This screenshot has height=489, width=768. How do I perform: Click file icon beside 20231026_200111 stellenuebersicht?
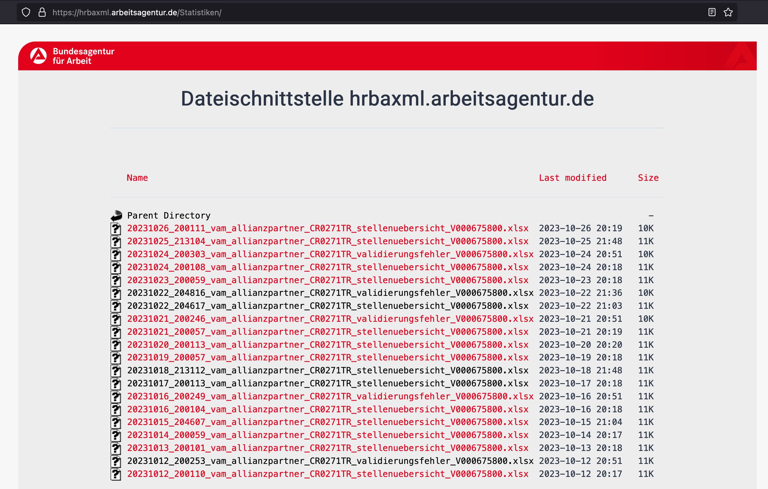click(x=116, y=229)
